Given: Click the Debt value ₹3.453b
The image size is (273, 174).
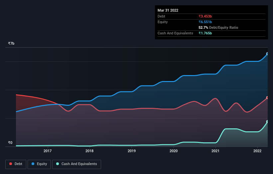Looking at the screenshot, I should (x=205, y=16).
